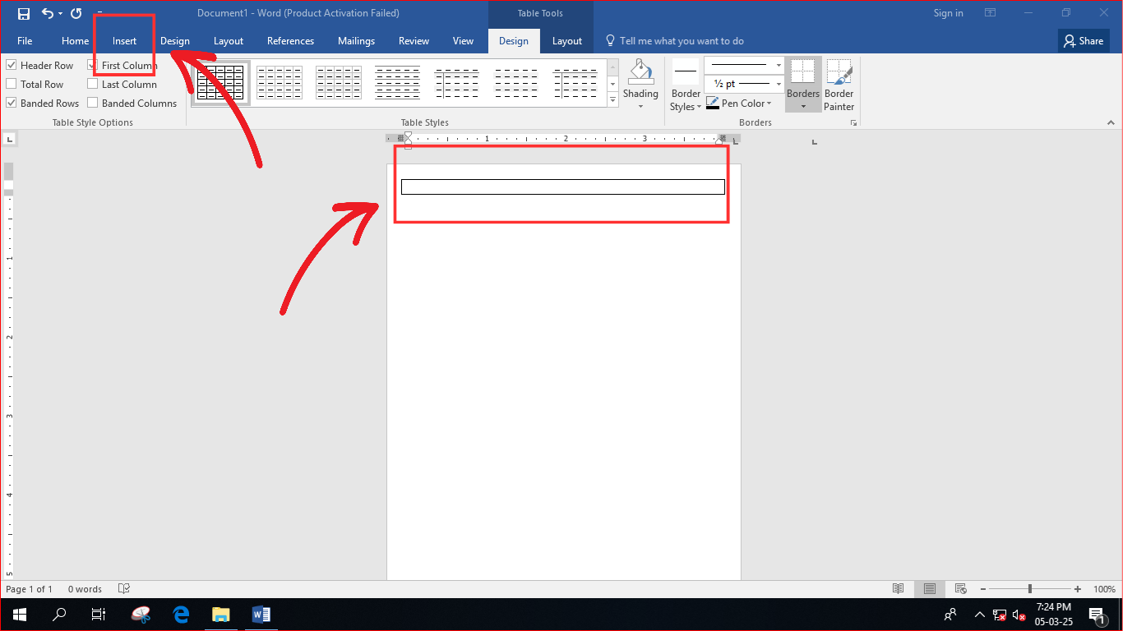Click the Save icon in quick access toolbar
The height and width of the screenshot is (631, 1123).
24,13
